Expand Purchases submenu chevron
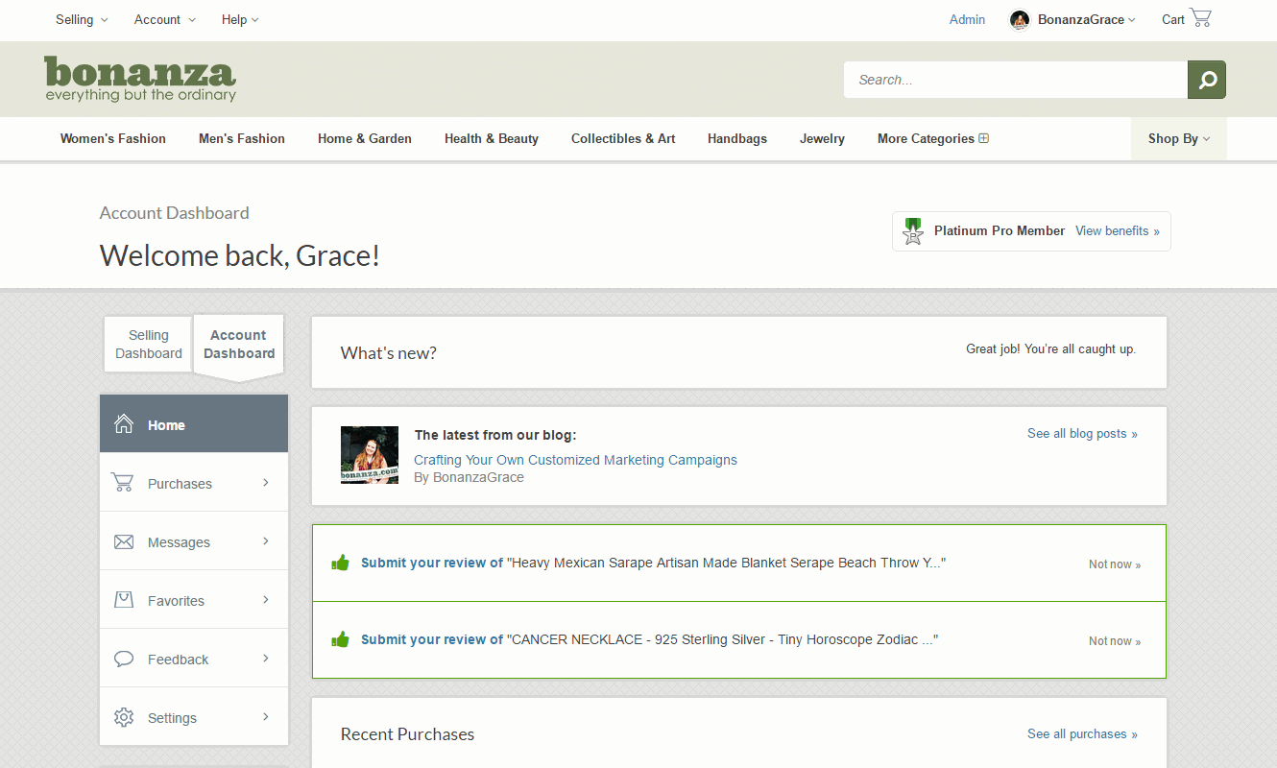 [266, 483]
